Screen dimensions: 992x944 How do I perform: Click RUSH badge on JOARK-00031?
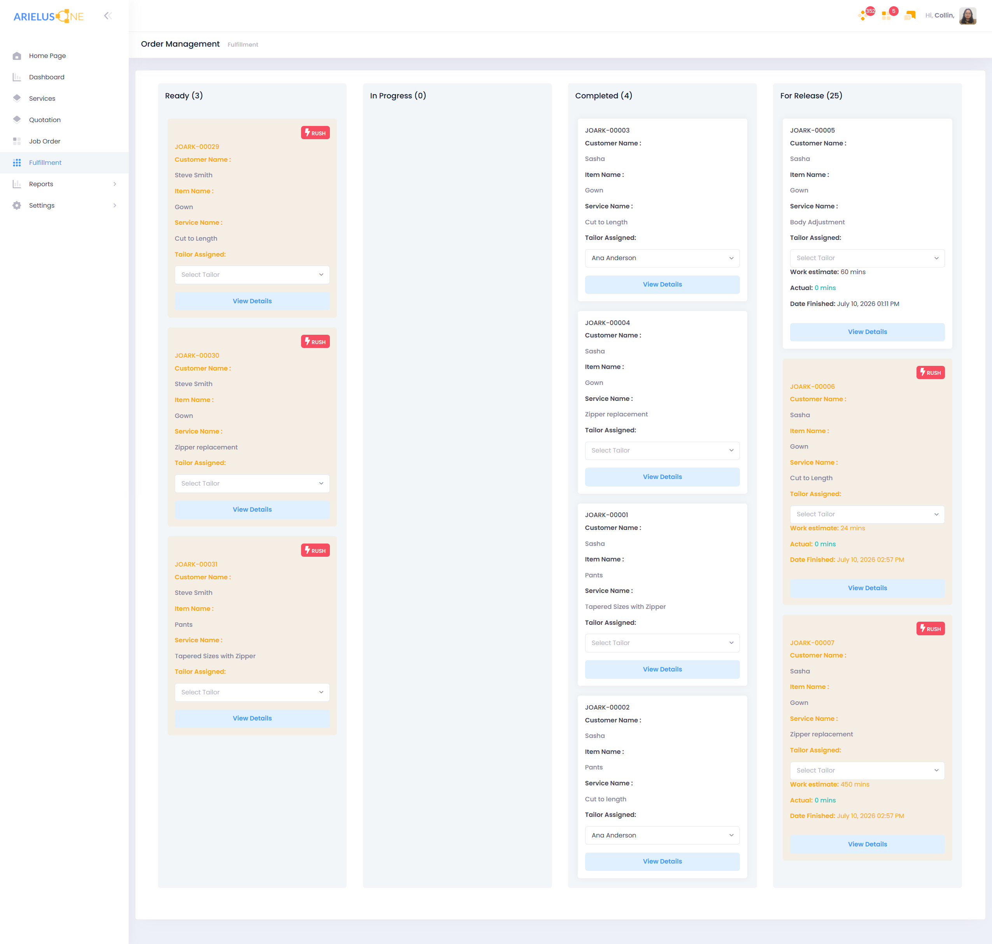click(x=315, y=550)
